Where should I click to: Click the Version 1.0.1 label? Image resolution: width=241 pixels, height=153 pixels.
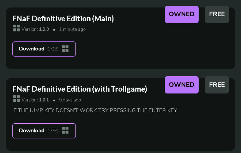(35, 100)
